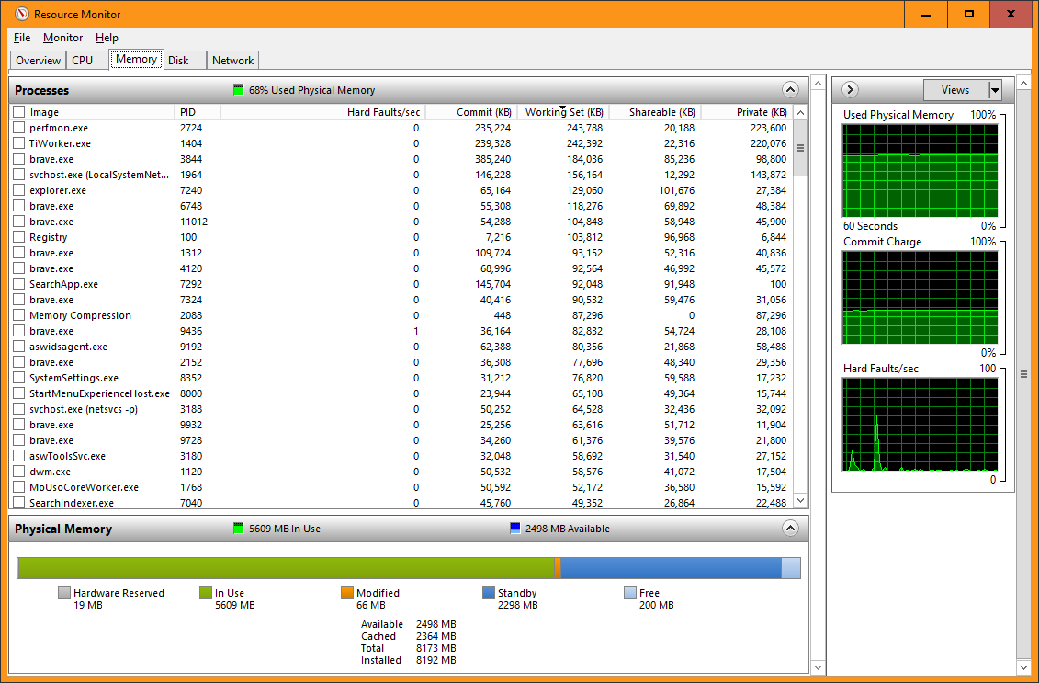This screenshot has width=1039, height=683.
Task: Click the orange Modified memory legend swatch
Action: pos(346,594)
